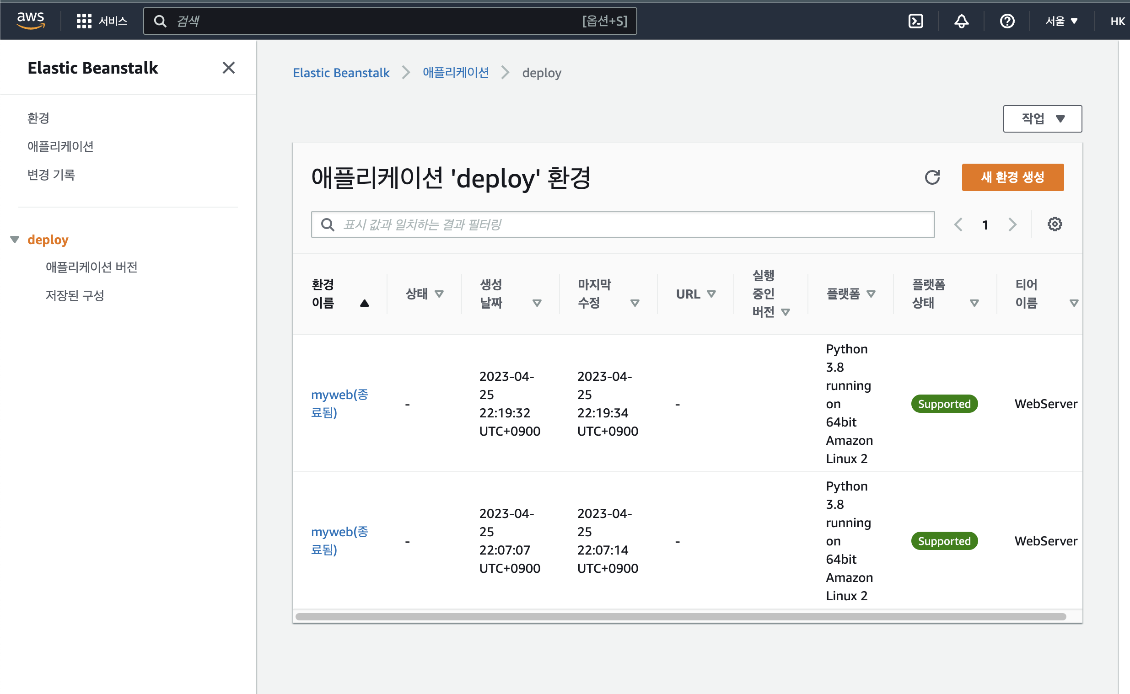This screenshot has width=1130, height=694.
Task: Open 환경 in the sidebar
Action: [38, 118]
